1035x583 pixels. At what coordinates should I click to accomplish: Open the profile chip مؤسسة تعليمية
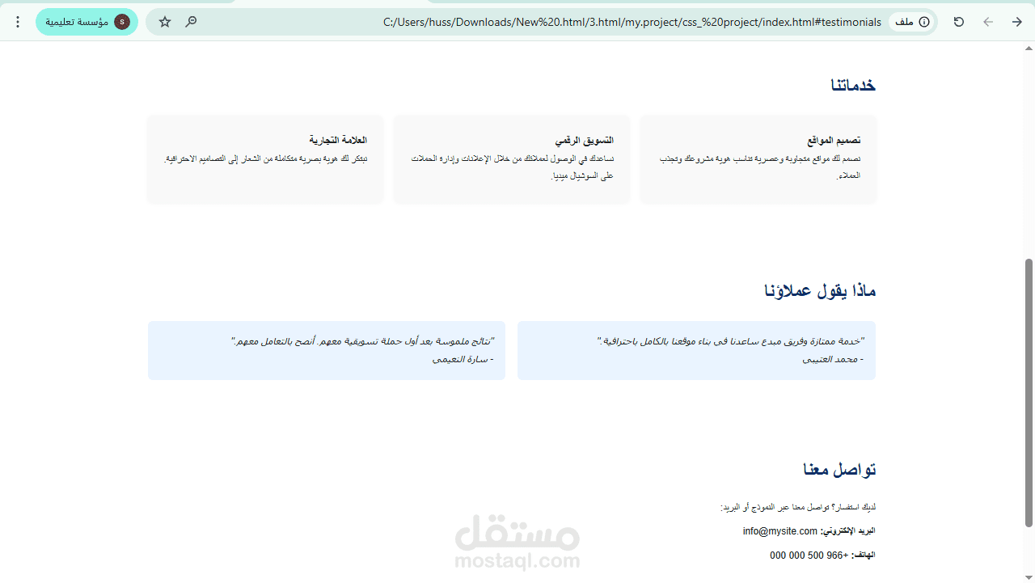click(x=87, y=22)
